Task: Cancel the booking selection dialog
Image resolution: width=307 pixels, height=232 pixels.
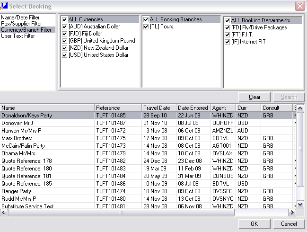Action: [289, 224]
